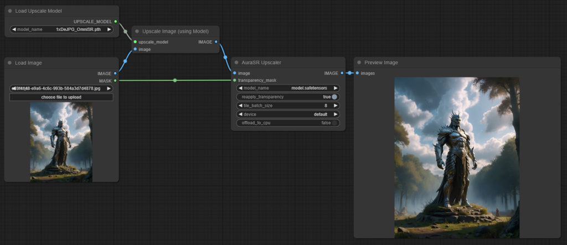The image size is (567, 245).
Task: Select the transparency_mask input socket
Action: pyautogui.click(x=235, y=80)
